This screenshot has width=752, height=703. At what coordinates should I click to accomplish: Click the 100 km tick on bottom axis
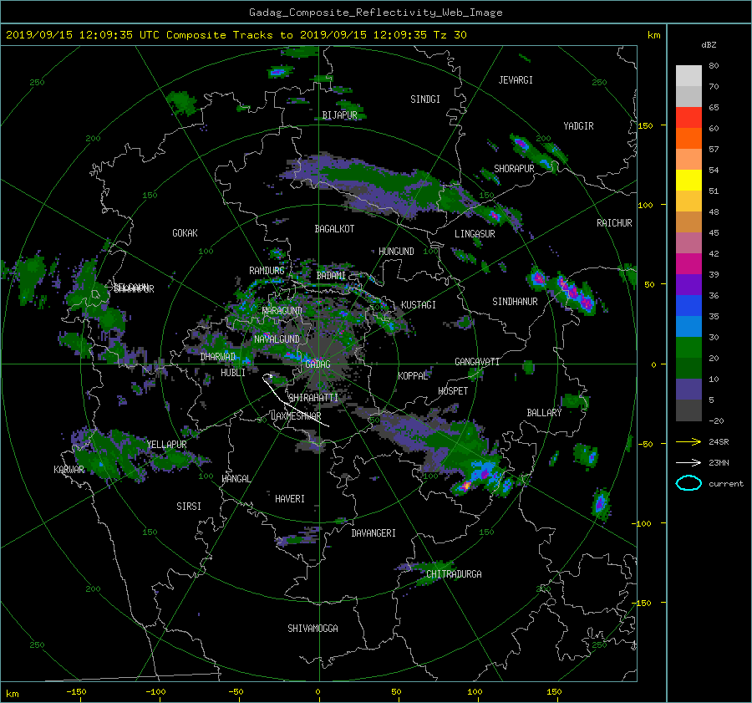pos(475,691)
